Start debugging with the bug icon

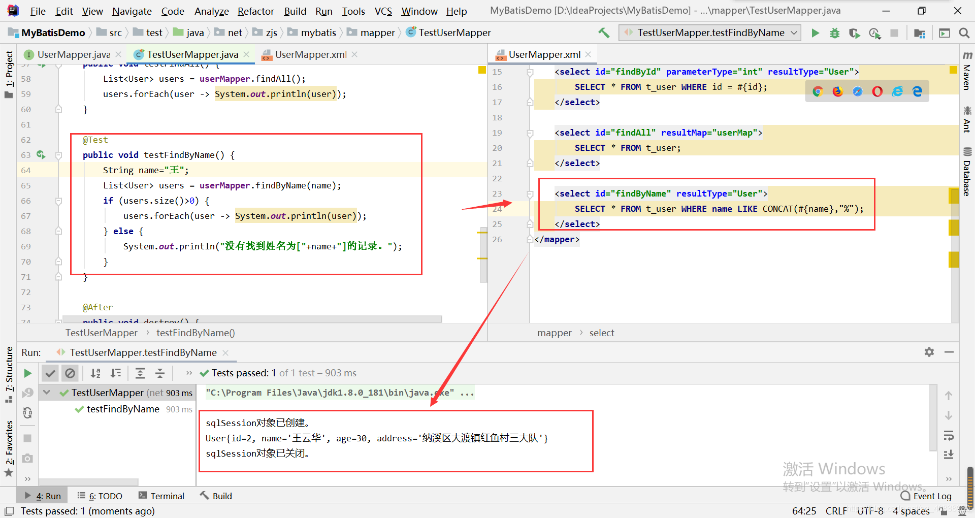[x=835, y=33]
